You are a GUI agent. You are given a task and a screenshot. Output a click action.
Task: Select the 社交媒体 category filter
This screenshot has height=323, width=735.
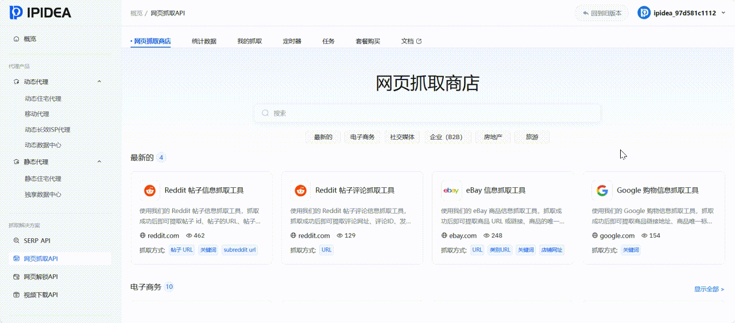(x=402, y=137)
